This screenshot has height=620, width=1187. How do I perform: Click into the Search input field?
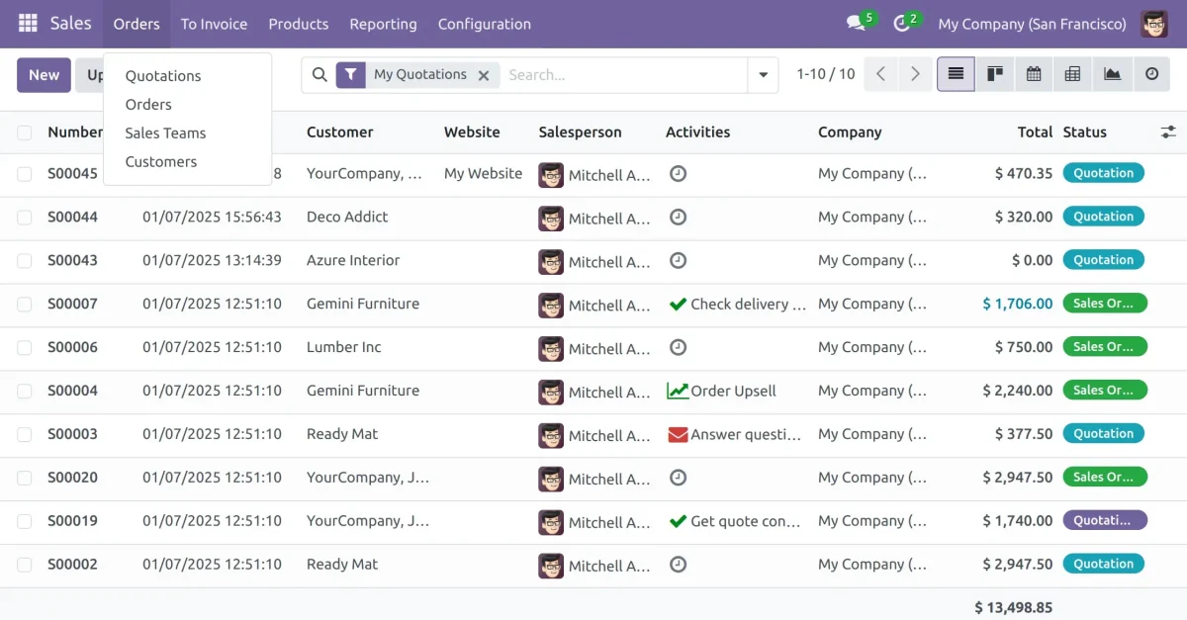pos(623,75)
